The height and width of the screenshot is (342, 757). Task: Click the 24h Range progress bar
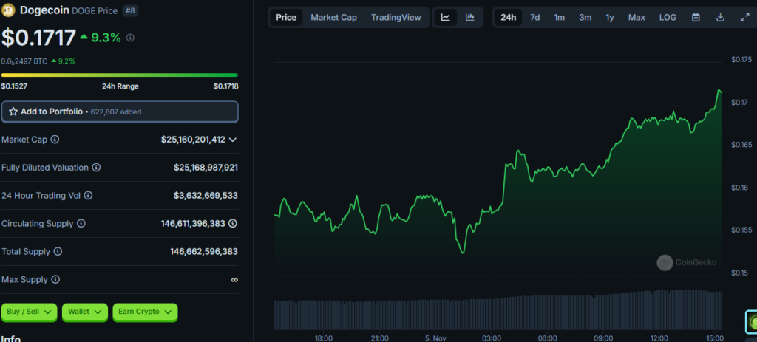tap(119, 75)
